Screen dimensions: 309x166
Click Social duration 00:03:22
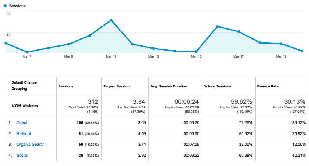point(191,155)
